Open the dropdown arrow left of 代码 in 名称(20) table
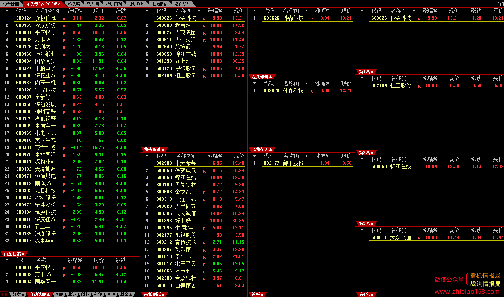The height and width of the screenshot is (297, 504). coord(147,156)
